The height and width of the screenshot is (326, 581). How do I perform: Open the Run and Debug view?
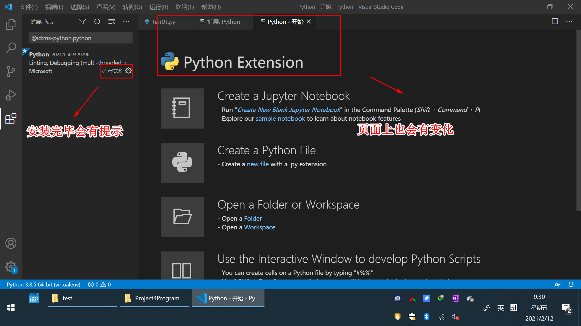[x=11, y=95]
